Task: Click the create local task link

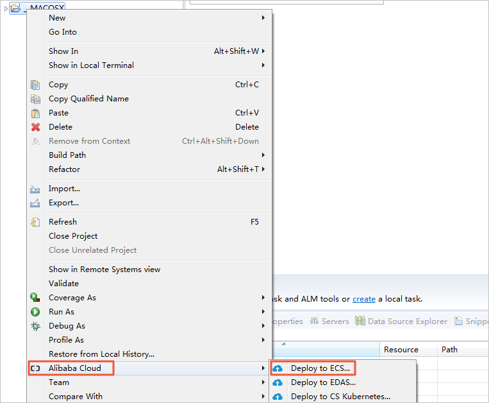Action: pyautogui.click(x=364, y=299)
